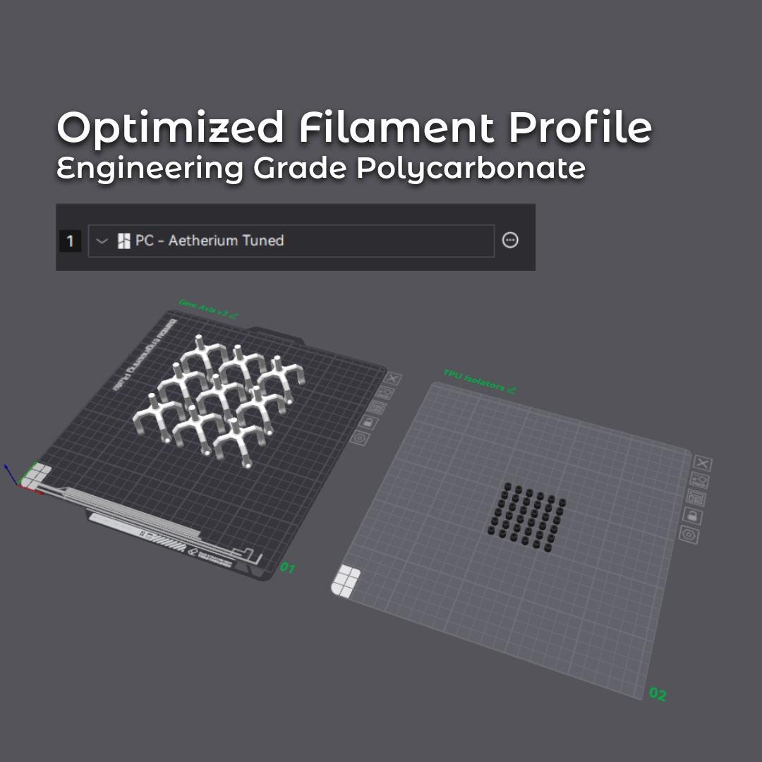The height and width of the screenshot is (762, 762).
Task: Open the PC - Aetherium Tuned filament dropdown
Action: pyautogui.click(x=291, y=241)
